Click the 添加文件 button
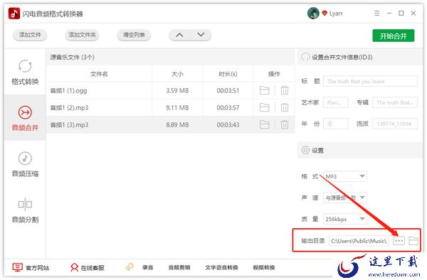 [30, 35]
